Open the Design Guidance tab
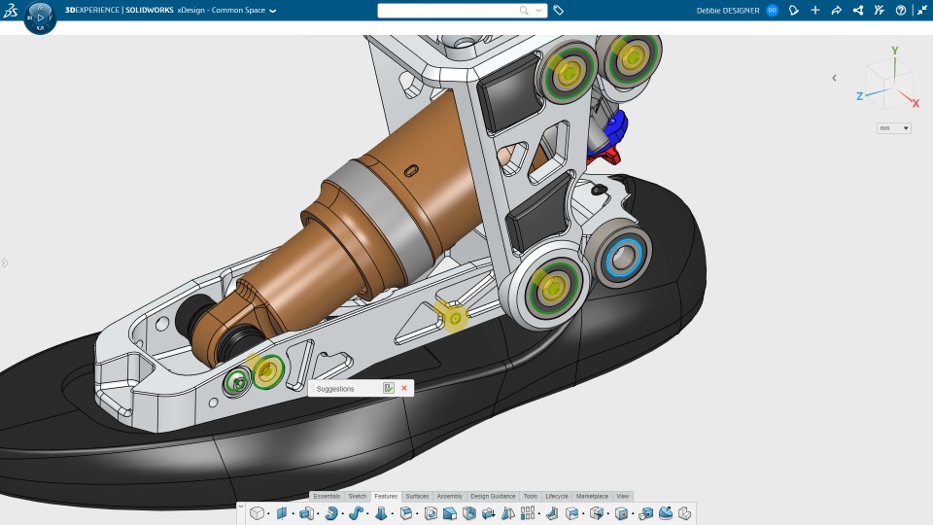Image resolution: width=933 pixels, height=525 pixels. click(493, 496)
